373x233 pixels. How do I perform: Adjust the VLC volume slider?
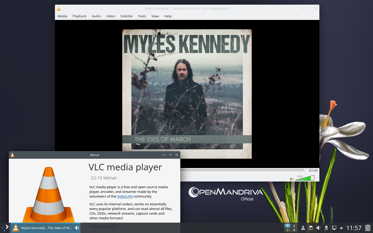pos(305,178)
